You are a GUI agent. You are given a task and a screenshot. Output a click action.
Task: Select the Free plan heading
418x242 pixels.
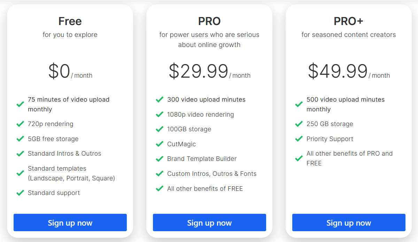[70, 21]
